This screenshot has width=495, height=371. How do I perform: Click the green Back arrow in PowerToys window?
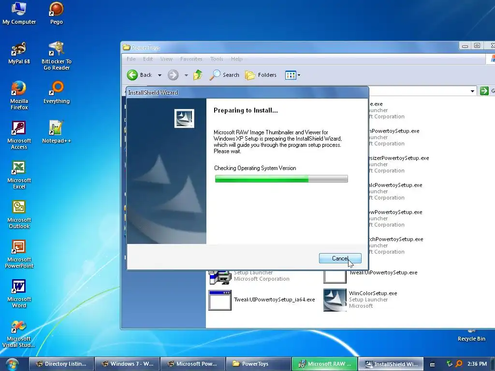(132, 75)
